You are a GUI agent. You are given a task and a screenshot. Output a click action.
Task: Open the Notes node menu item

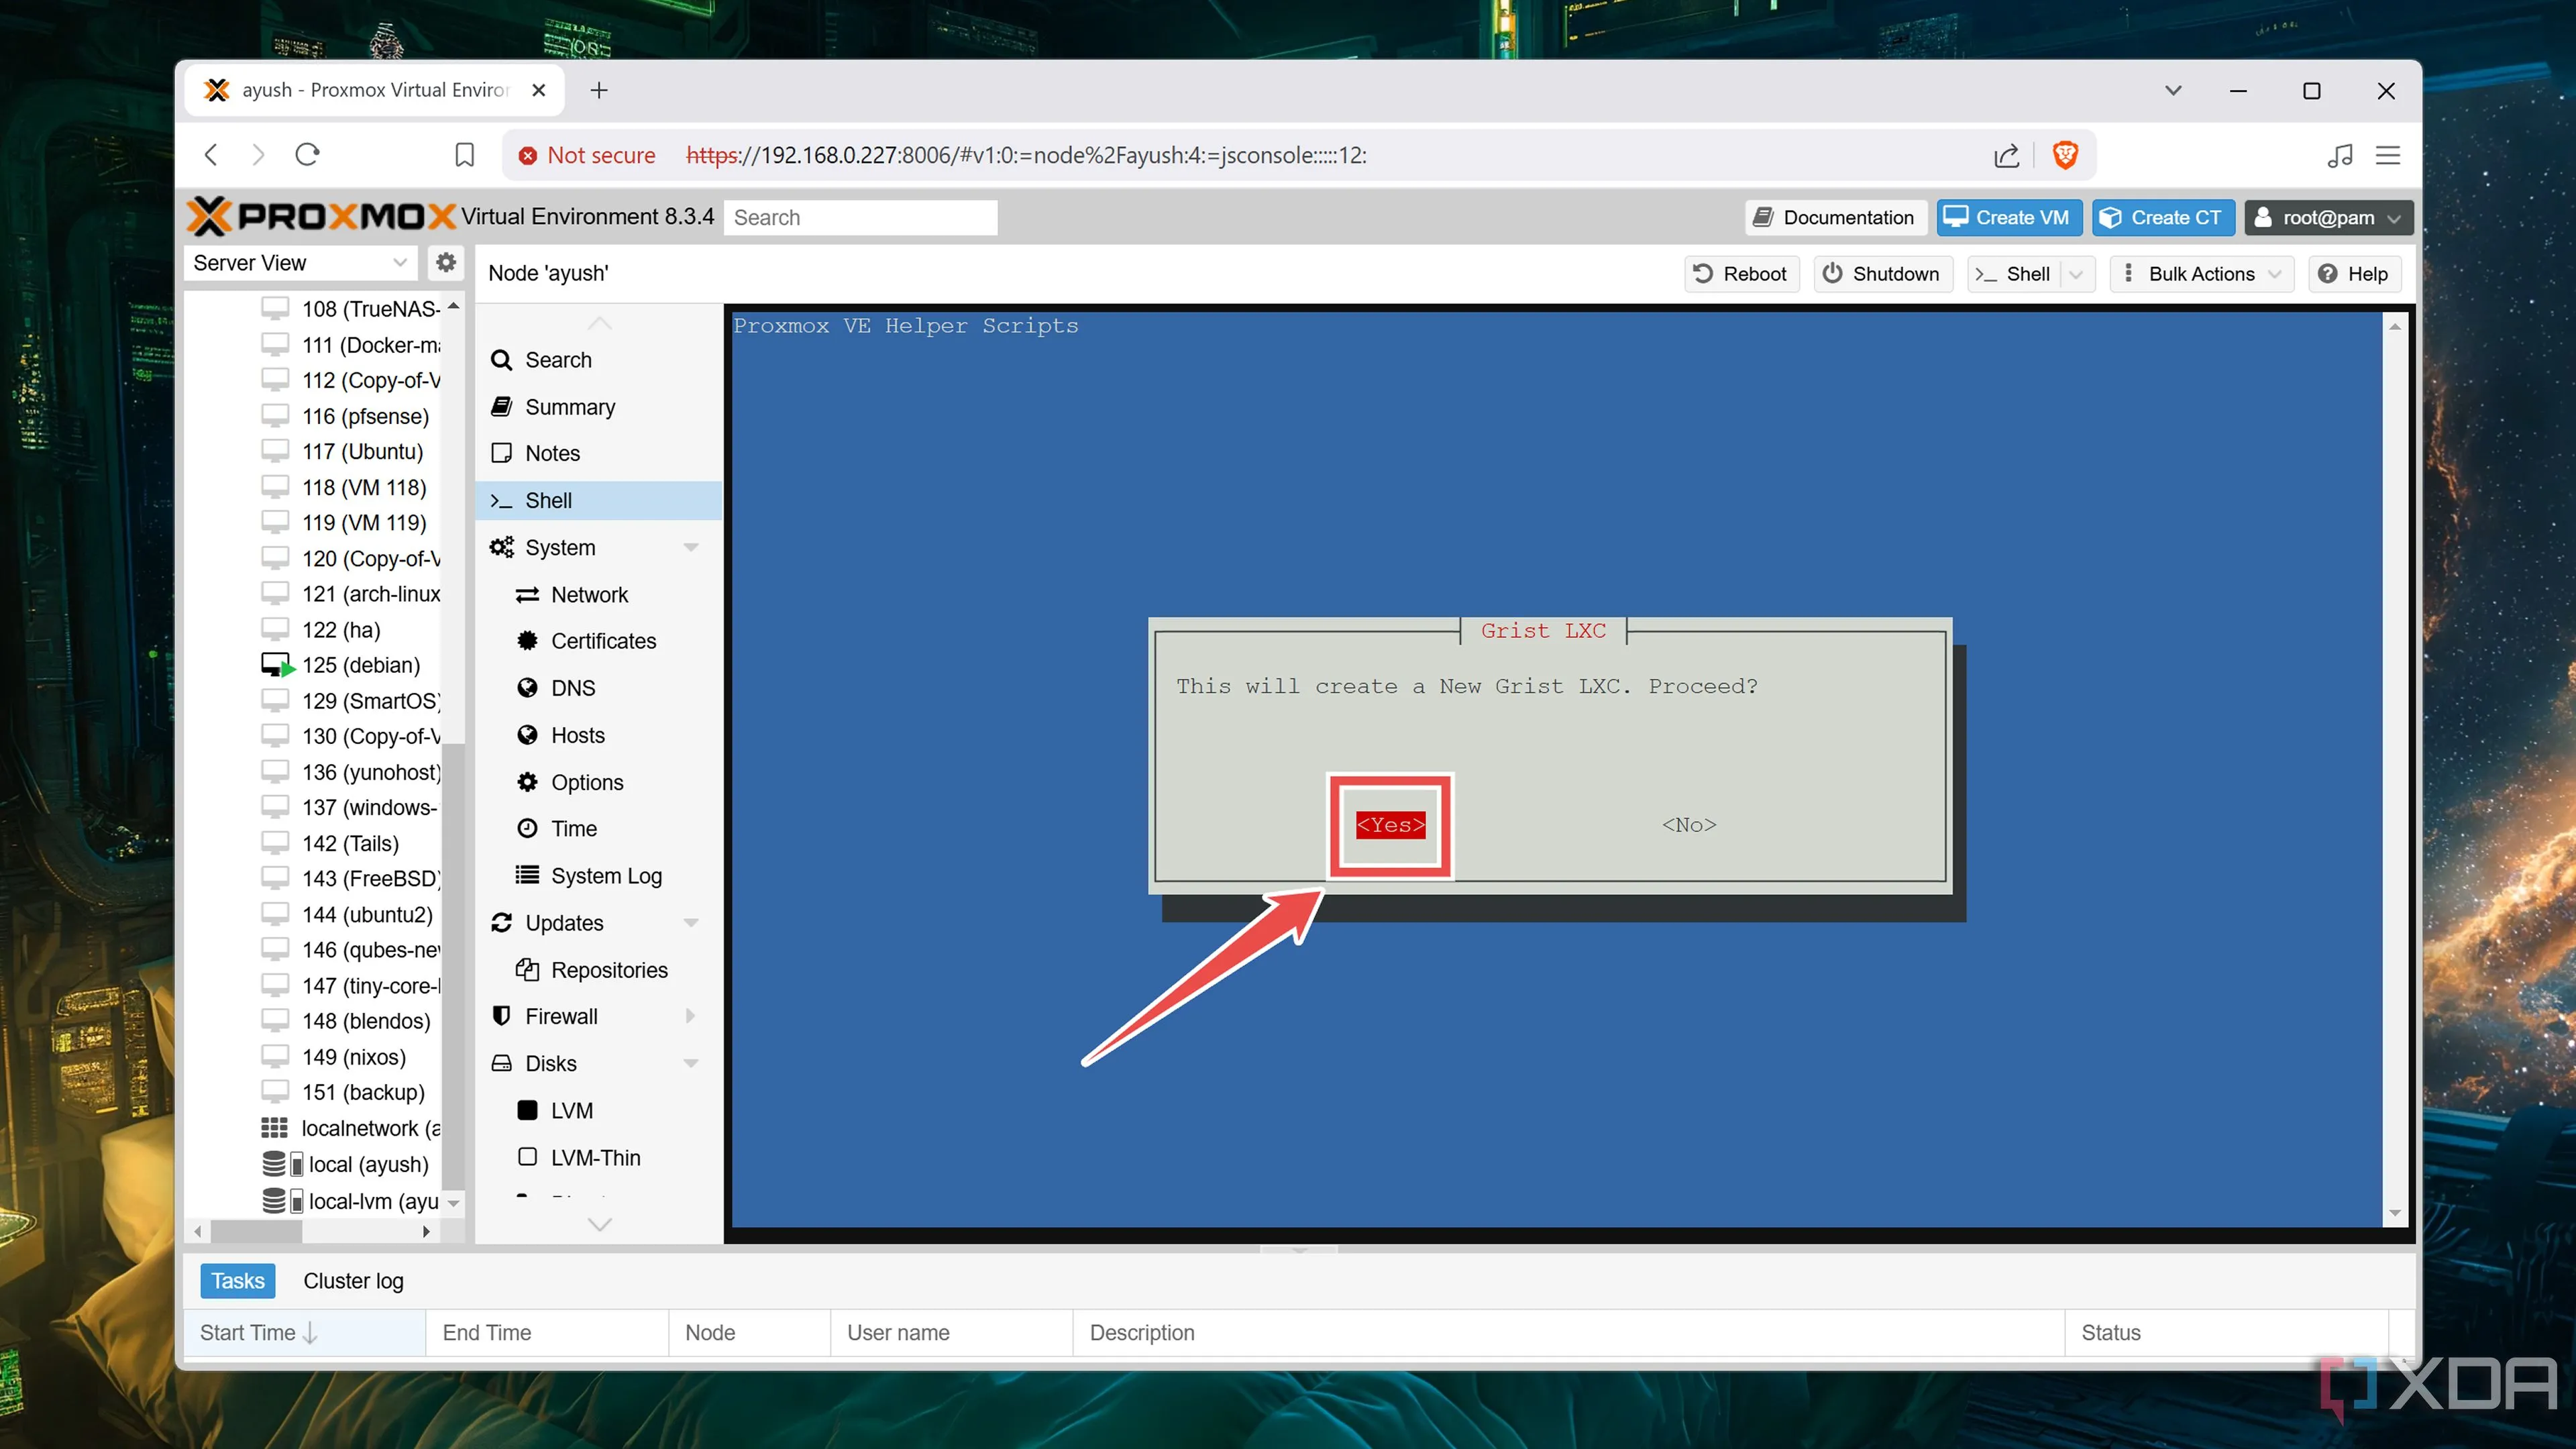pyautogui.click(x=598, y=453)
